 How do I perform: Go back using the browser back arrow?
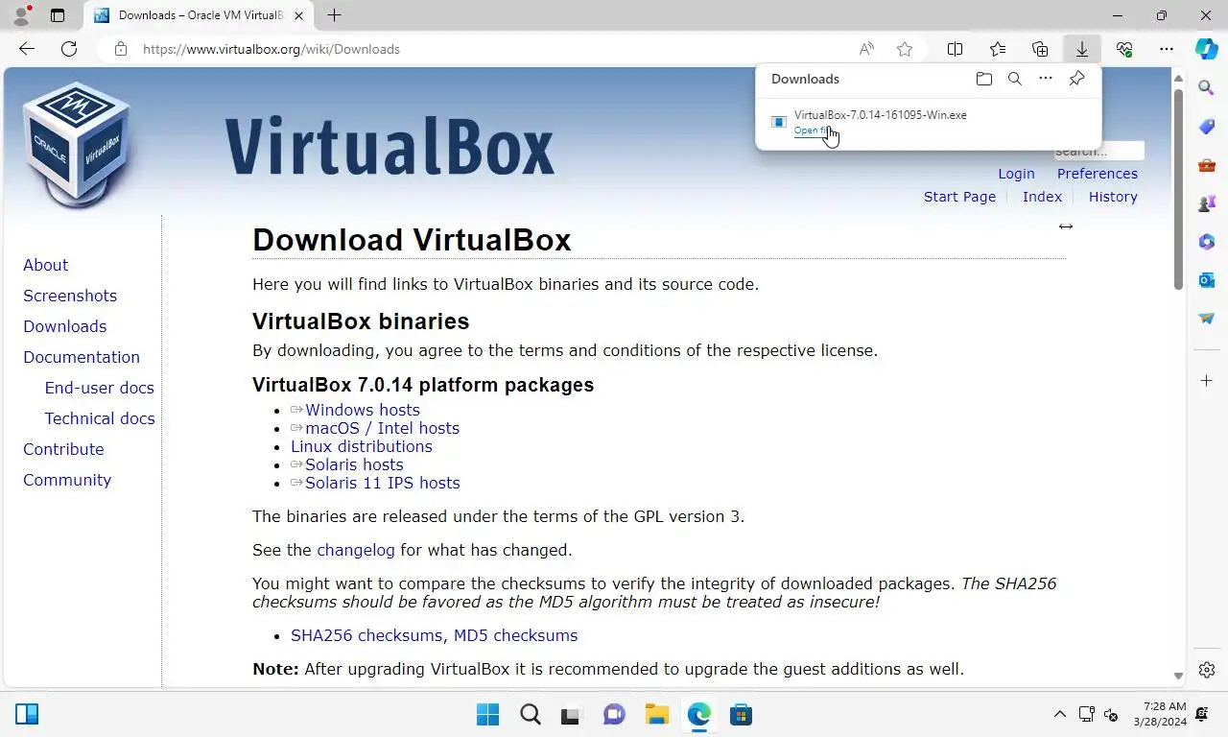click(27, 49)
